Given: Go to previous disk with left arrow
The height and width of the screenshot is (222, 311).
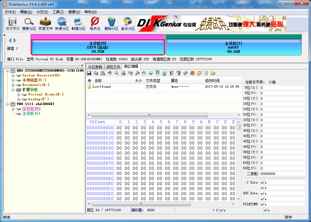Looking at the screenshot, I should pos(10,41).
